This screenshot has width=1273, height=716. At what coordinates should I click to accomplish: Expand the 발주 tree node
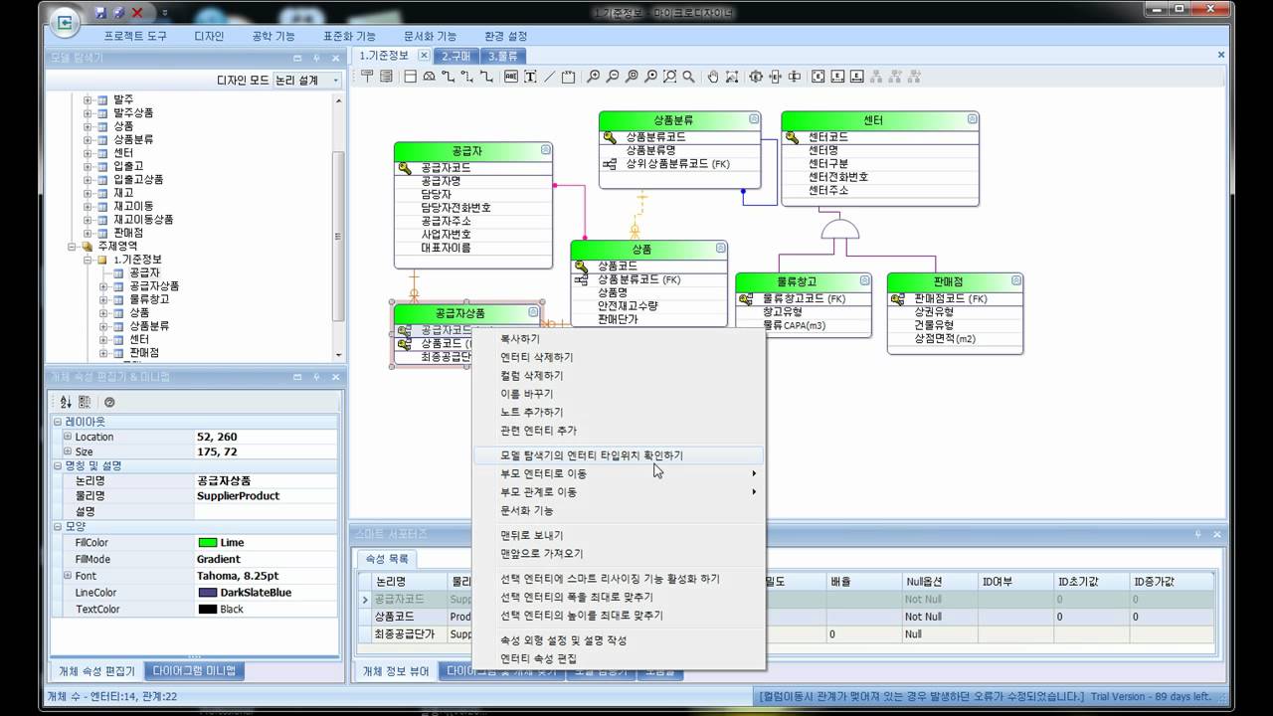(x=88, y=100)
